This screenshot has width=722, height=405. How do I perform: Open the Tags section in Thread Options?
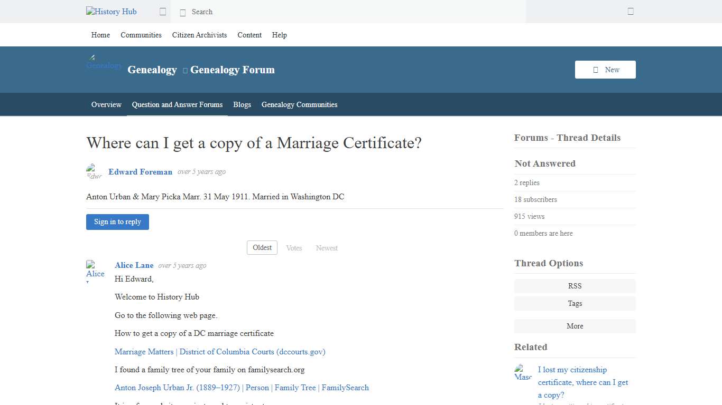[x=575, y=303]
